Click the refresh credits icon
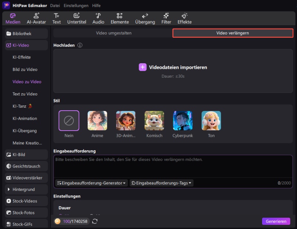Image resolution: width=297 pixels, height=229 pixels. [x=95, y=221]
